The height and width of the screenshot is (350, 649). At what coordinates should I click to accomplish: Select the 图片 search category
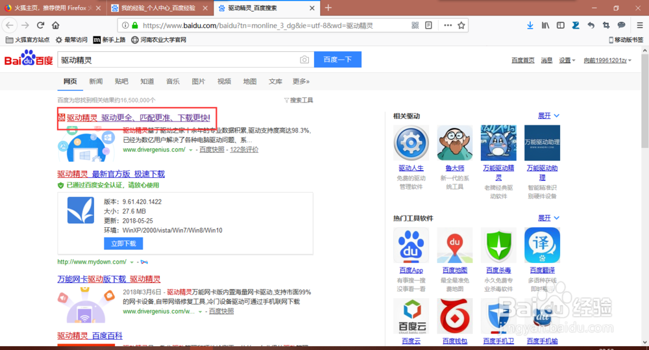[x=198, y=82]
